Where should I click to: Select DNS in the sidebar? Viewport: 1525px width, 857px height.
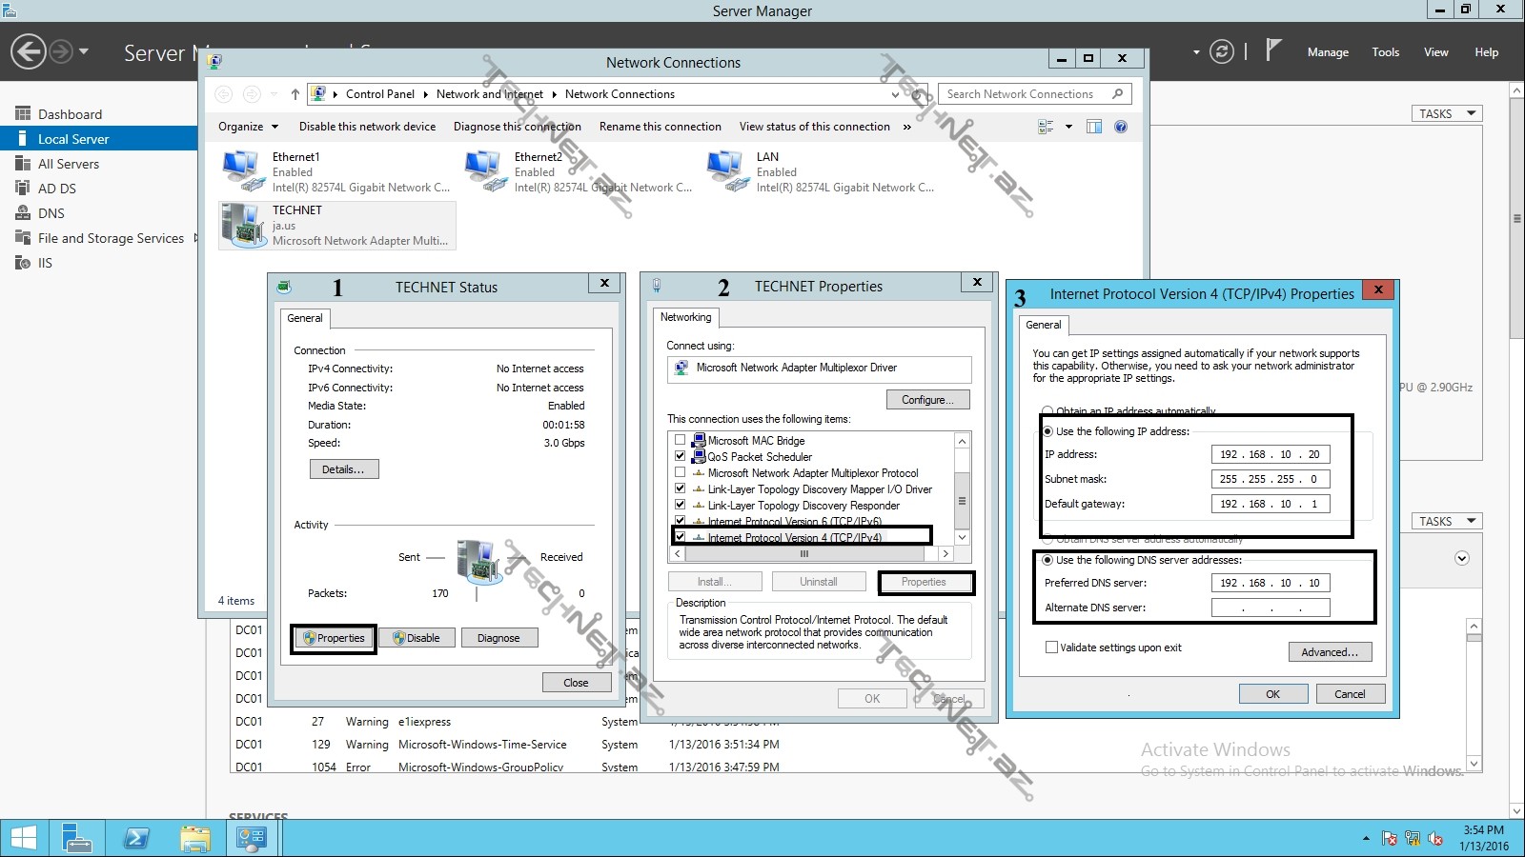pyautogui.click(x=51, y=213)
